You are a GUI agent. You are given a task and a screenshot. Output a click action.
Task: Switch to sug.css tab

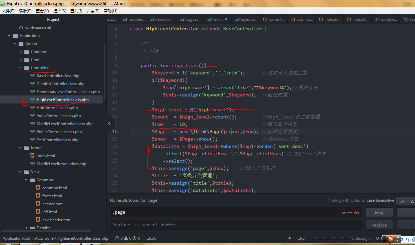tap(190, 19)
